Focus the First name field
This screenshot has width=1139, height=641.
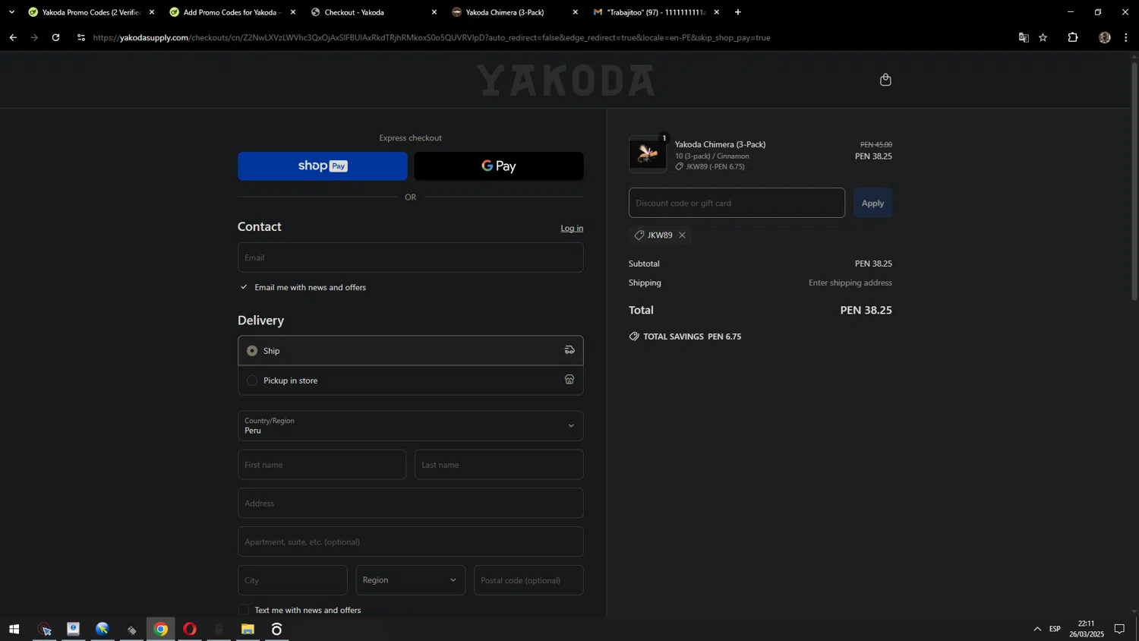(x=322, y=465)
